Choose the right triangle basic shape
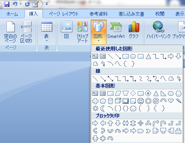The image size is (185, 143). click(x=163, y=93)
